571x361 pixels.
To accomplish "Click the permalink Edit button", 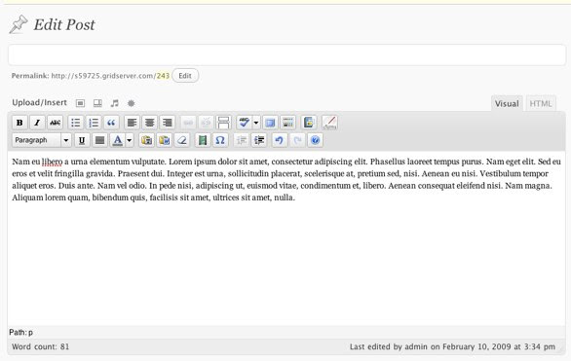I will [x=185, y=76].
